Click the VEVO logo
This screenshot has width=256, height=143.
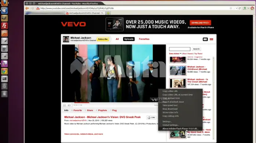[x=73, y=24]
